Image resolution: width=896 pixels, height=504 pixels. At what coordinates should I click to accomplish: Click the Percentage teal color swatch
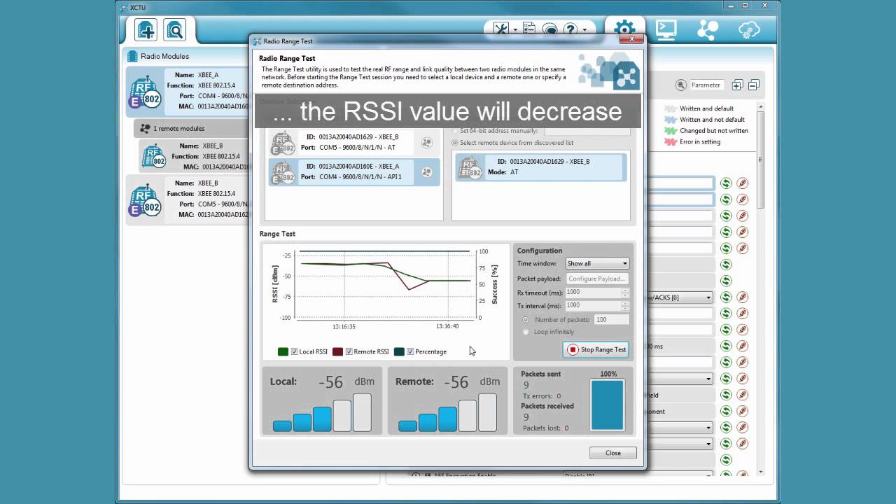(399, 351)
